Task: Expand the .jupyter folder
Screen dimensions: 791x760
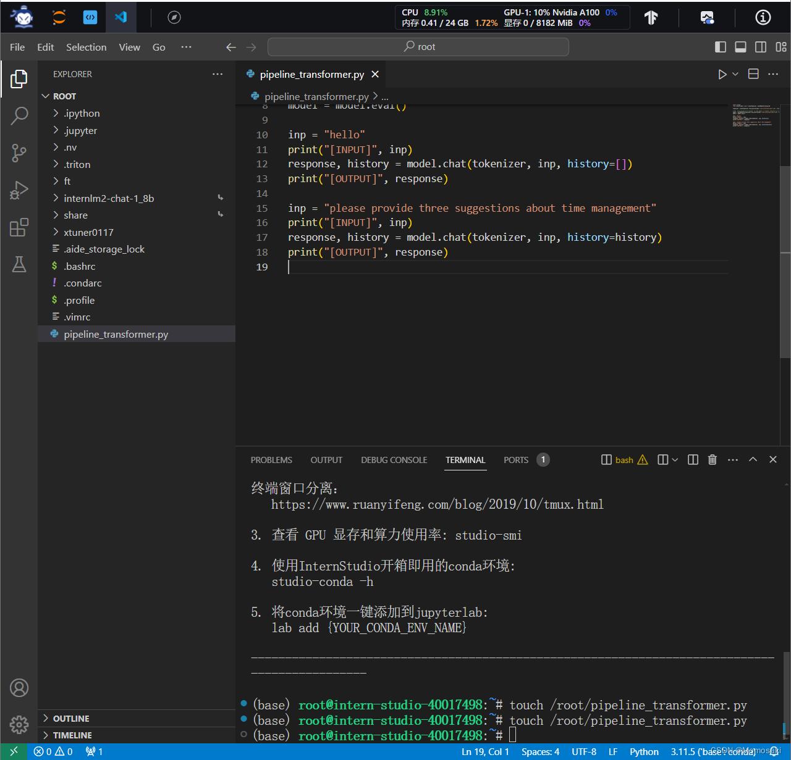Action: click(137, 130)
